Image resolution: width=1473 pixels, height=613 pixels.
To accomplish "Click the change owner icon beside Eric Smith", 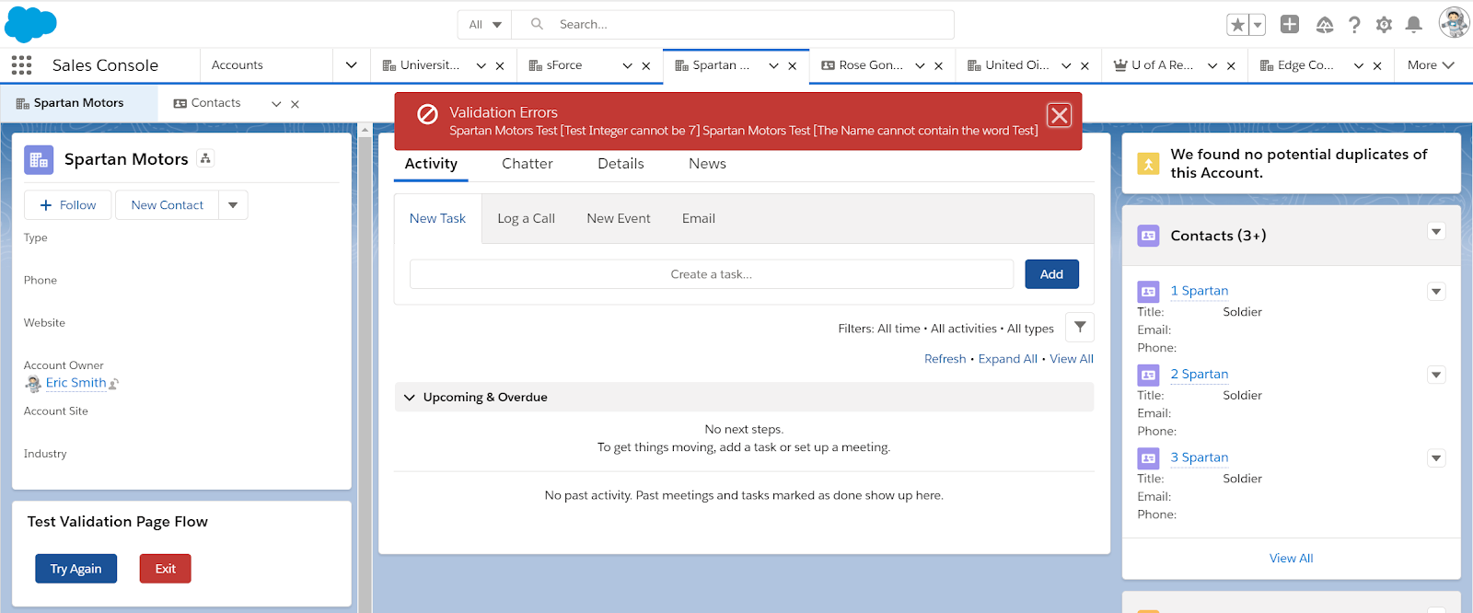I will [x=114, y=384].
